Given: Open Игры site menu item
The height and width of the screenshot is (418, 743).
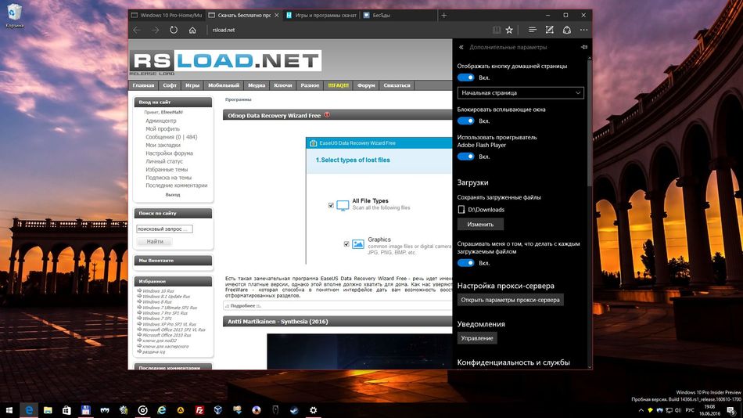Looking at the screenshot, I should (192, 85).
